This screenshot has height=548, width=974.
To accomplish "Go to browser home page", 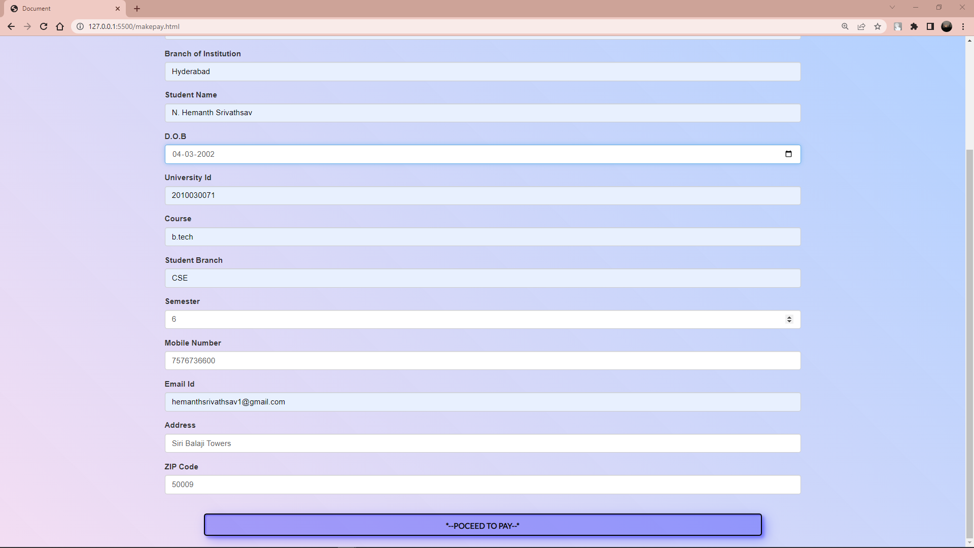I will [x=60, y=26].
